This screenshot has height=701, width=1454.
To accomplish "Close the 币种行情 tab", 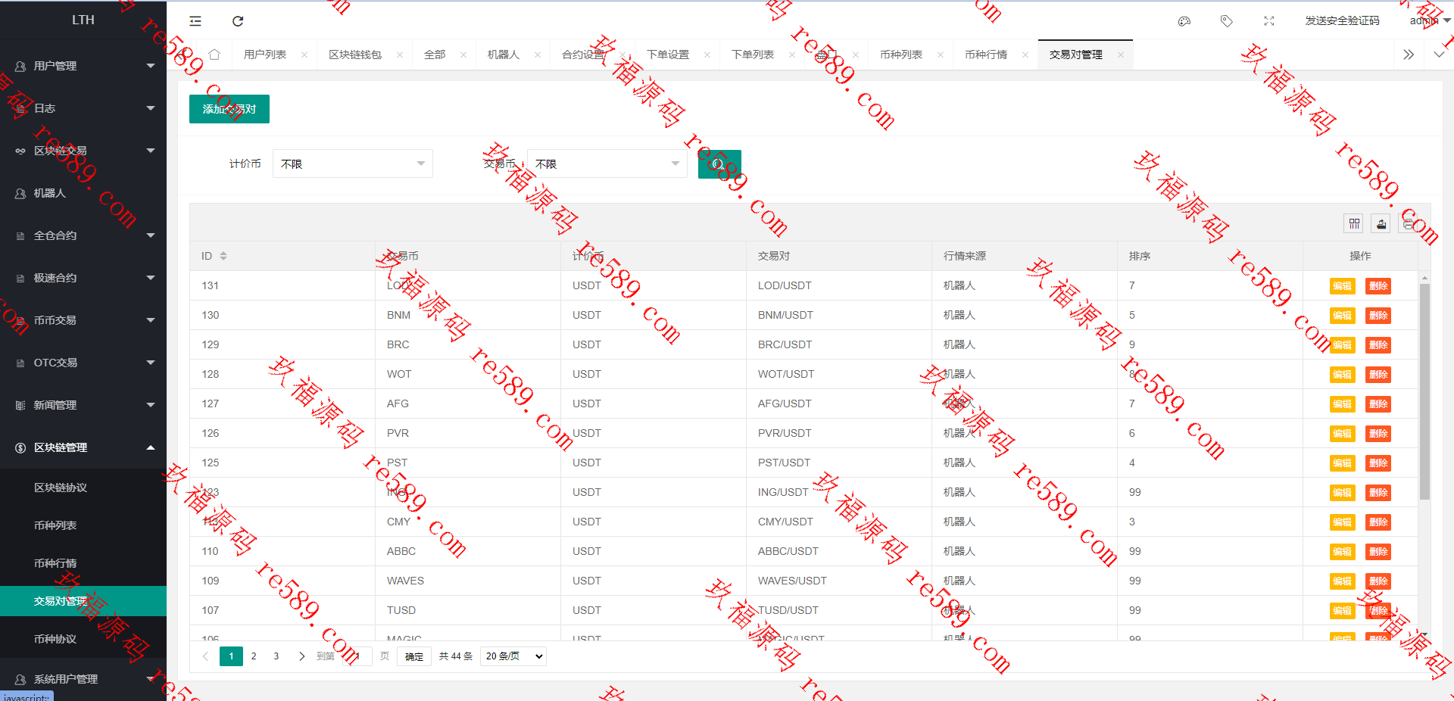I will 1025,55.
